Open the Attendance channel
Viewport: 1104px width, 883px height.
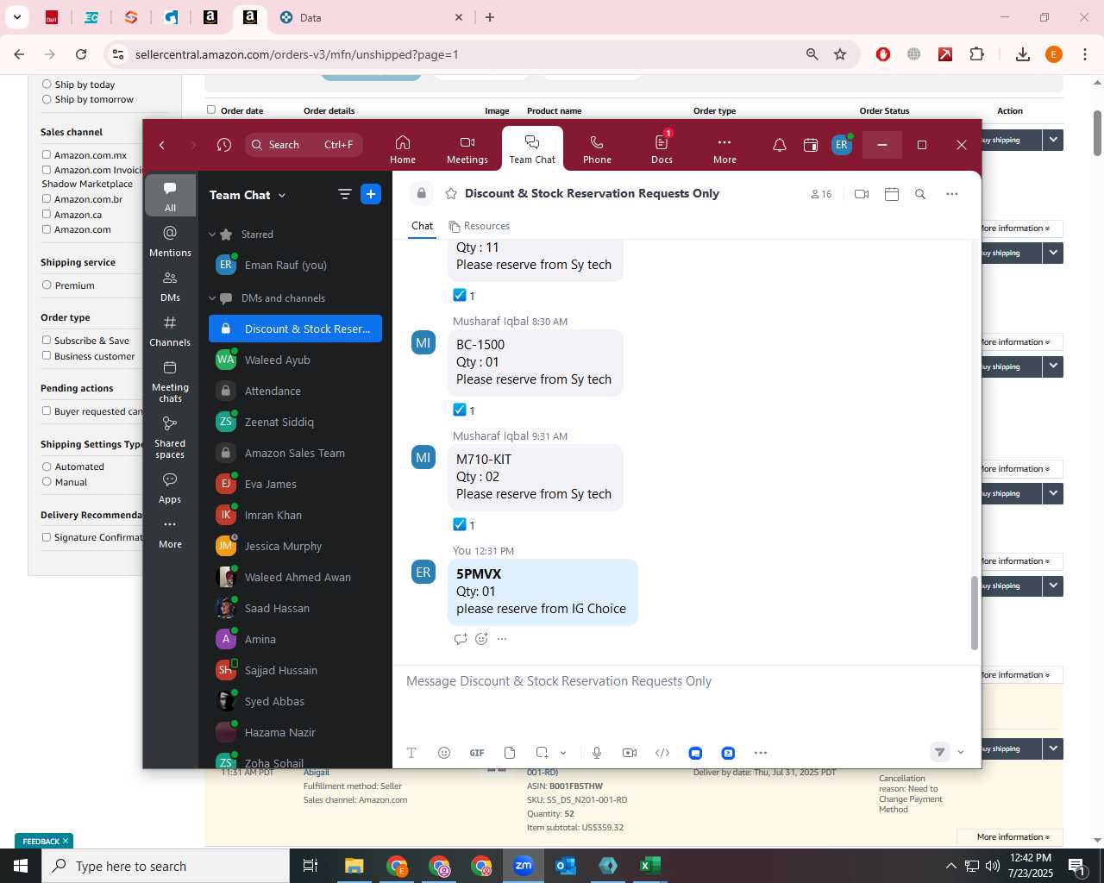pos(295,391)
